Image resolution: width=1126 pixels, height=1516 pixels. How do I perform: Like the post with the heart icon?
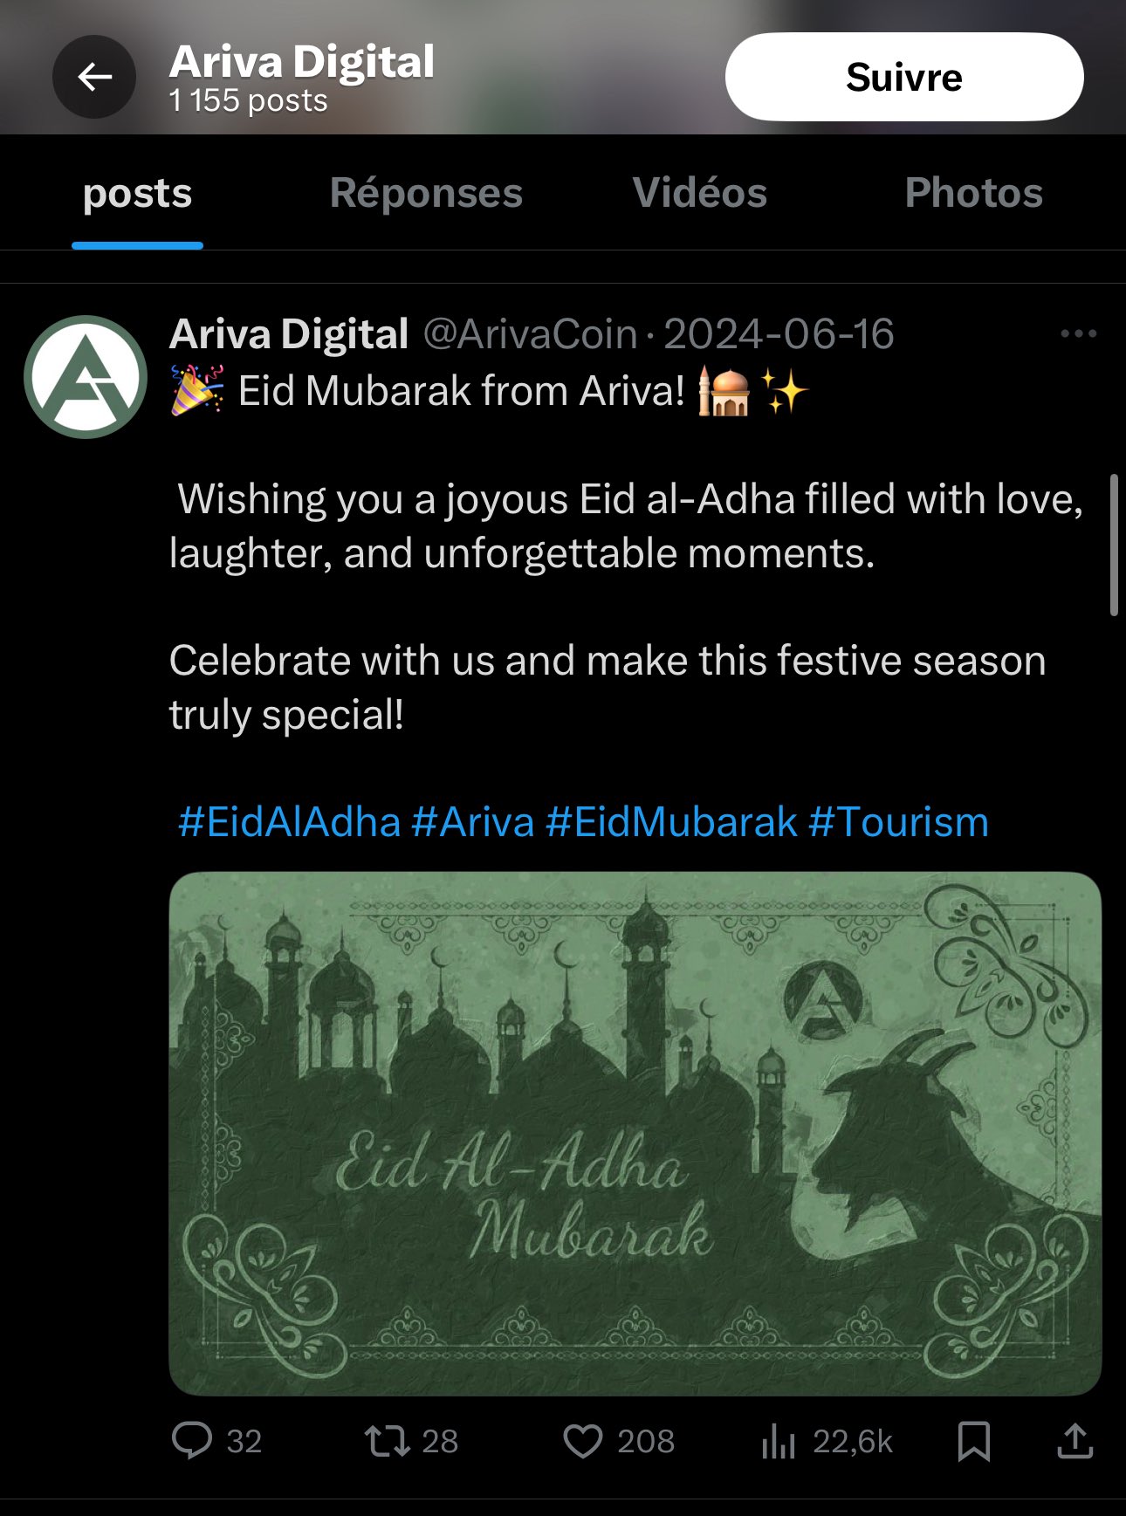[x=582, y=1440]
